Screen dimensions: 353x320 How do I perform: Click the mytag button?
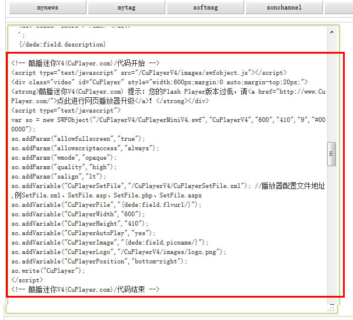[x=126, y=8]
